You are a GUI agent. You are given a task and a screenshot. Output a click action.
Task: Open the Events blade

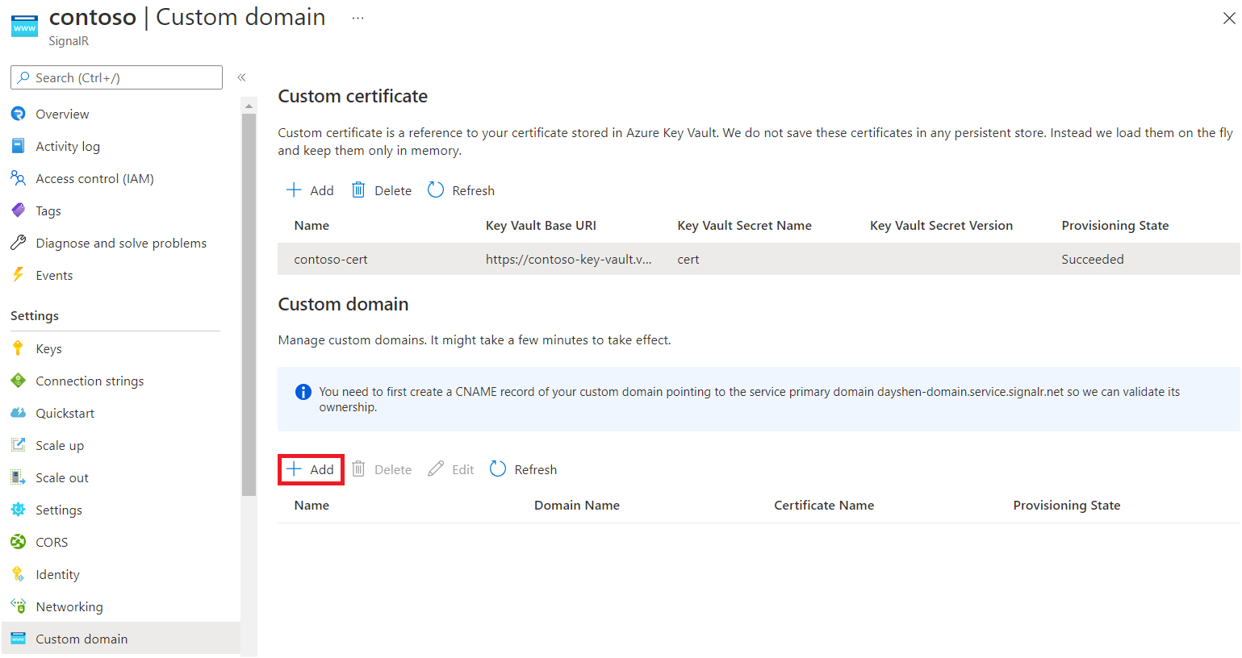tap(53, 274)
